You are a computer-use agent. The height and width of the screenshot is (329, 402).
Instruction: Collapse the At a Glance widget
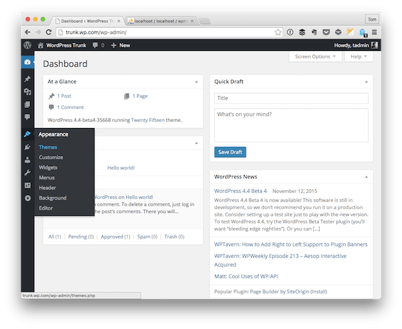[x=196, y=82]
